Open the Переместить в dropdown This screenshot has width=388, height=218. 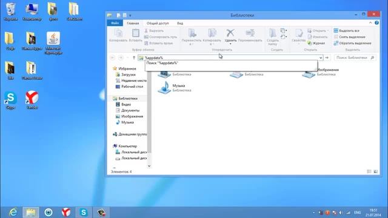tap(192, 37)
